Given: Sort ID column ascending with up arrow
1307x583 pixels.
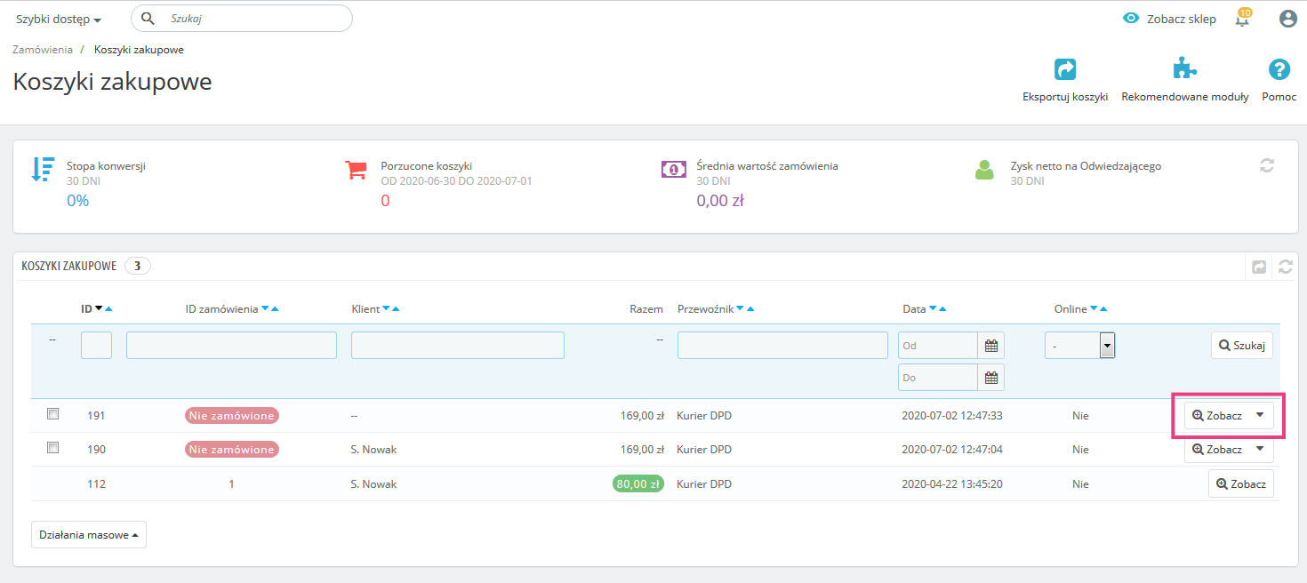Looking at the screenshot, I should (x=108, y=309).
